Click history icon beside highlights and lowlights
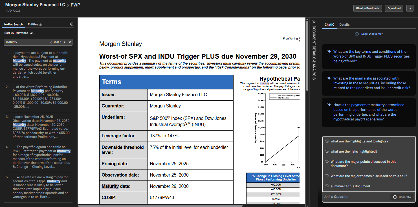418x207 pixels. 327,141
